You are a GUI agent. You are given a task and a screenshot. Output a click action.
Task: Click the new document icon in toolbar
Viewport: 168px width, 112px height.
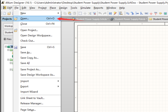coord(4,13)
